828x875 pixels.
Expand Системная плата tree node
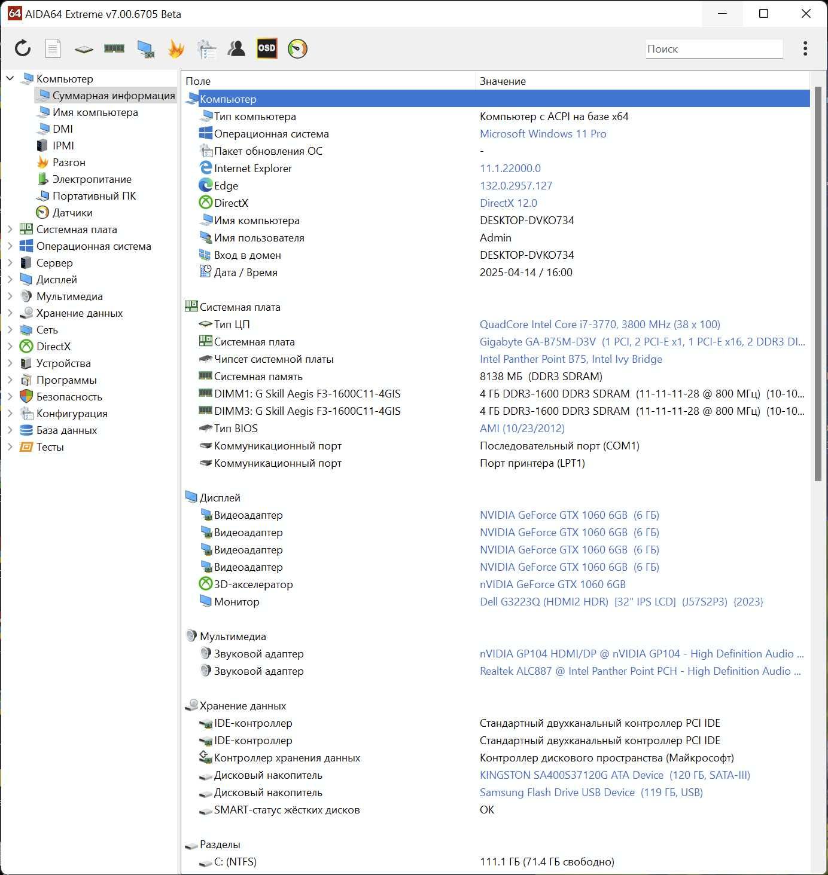coord(10,229)
